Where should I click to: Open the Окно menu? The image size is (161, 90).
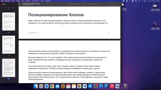[42, 1]
